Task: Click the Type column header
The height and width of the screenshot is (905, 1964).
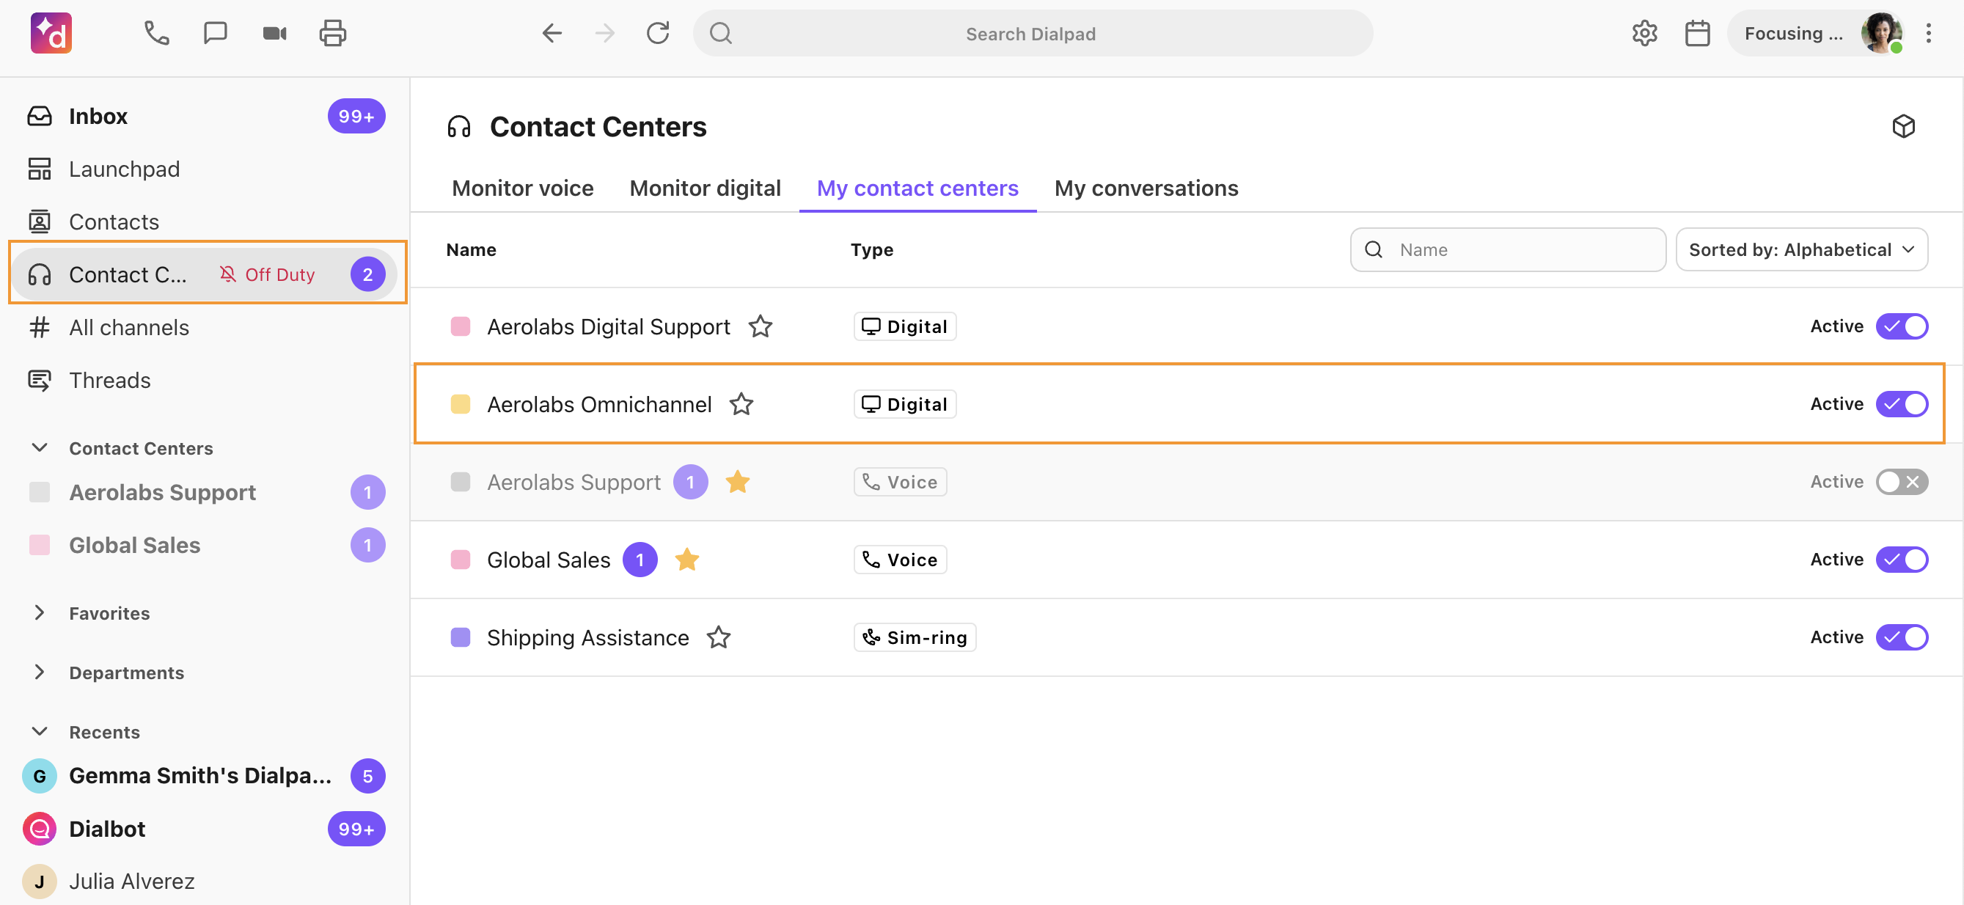Action: pos(871,249)
